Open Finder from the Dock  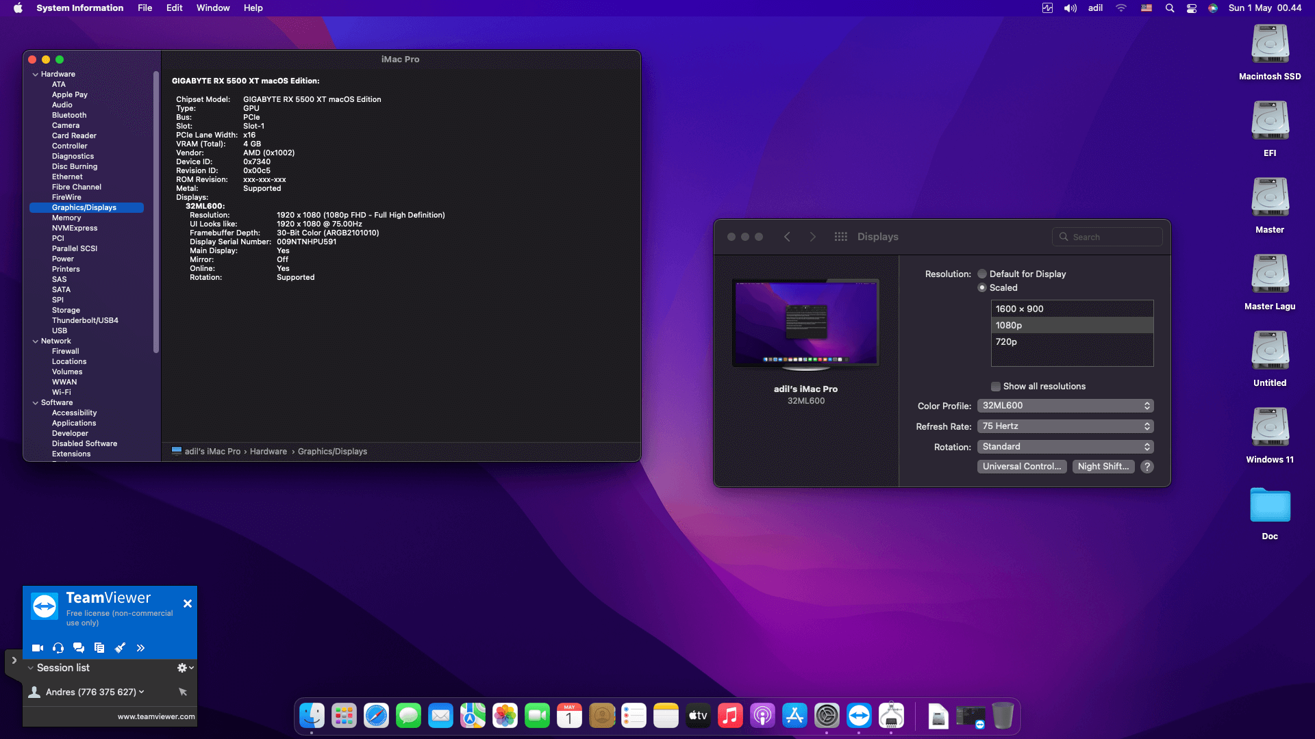[312, 716]
